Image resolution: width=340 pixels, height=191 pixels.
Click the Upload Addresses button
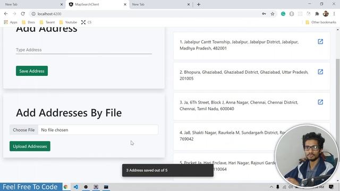30,146
